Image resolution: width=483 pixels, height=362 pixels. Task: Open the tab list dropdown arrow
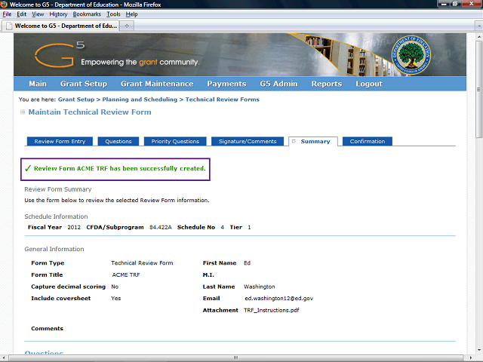coord(478,26)
